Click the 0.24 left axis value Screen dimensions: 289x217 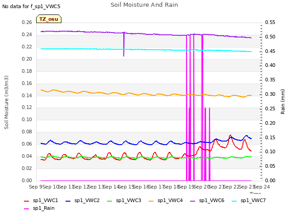[27, 35]
